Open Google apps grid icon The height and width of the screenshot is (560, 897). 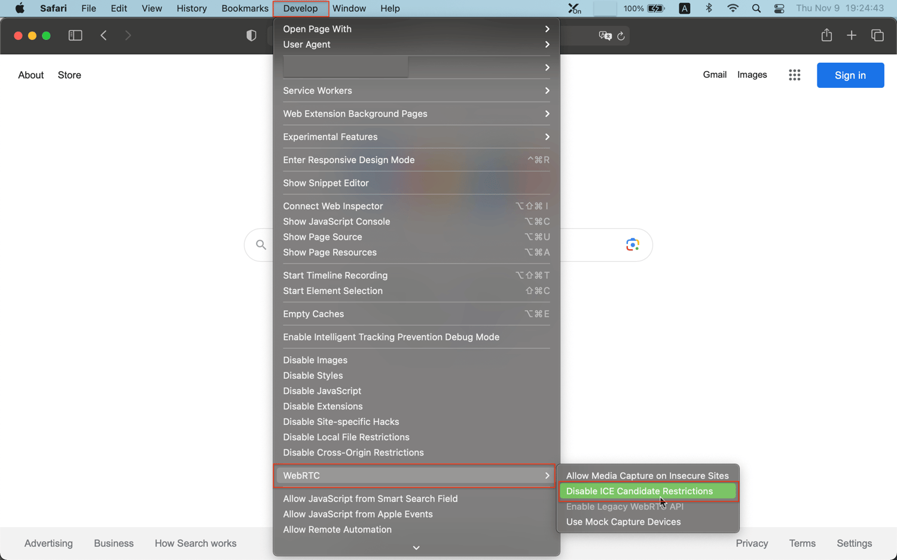pyautogui.click(x=794, y=75)
